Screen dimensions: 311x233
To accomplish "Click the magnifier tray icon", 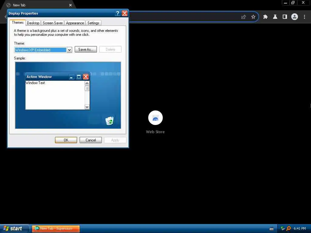I will click(x=289, y=228).
